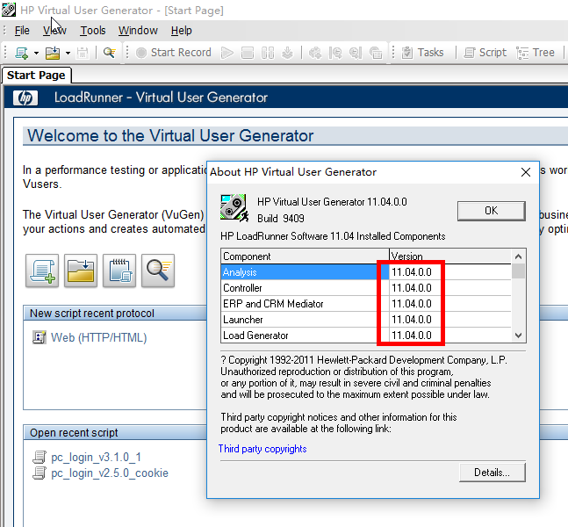Click the toolbar icon with magnifier and bar
The image size is (568, 527).
(356, 53)
